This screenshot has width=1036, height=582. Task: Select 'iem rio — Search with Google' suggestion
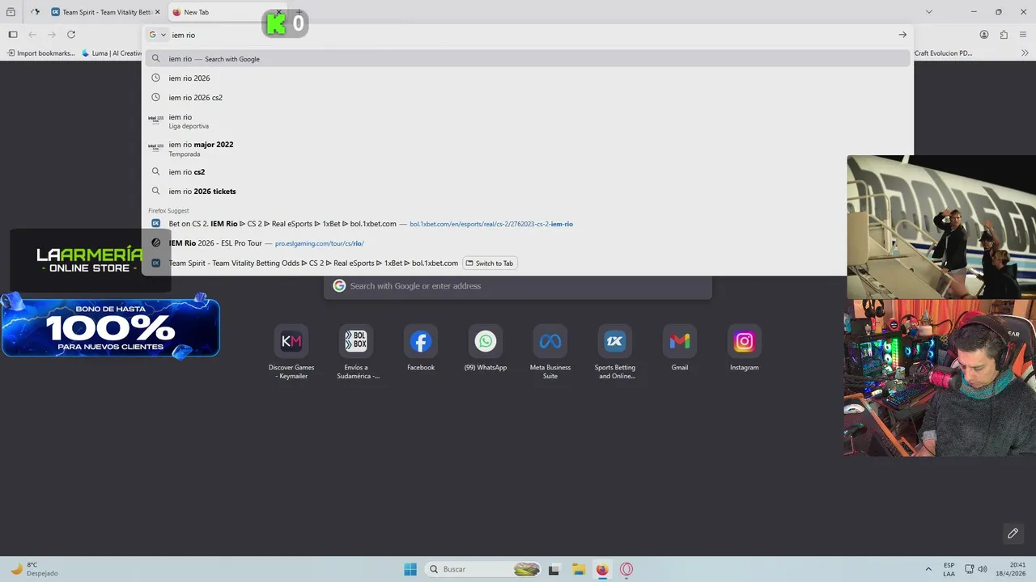pyautogui.click(x=528, y=59)
